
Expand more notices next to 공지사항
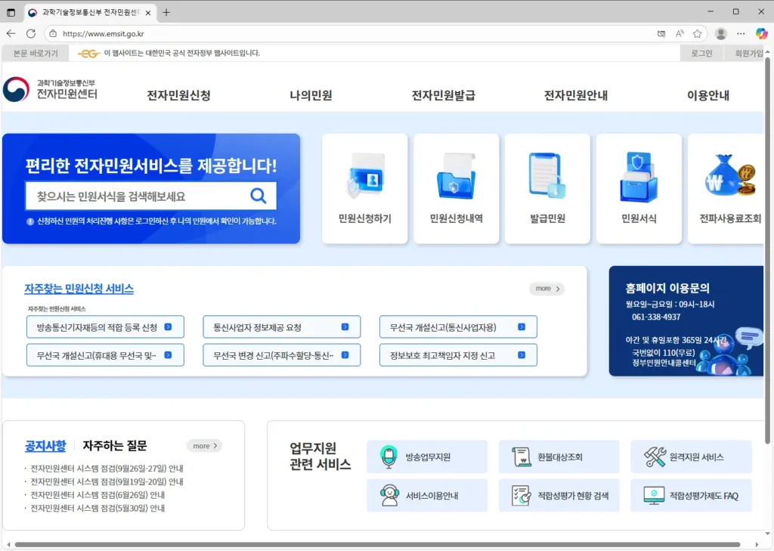[204, 445]
